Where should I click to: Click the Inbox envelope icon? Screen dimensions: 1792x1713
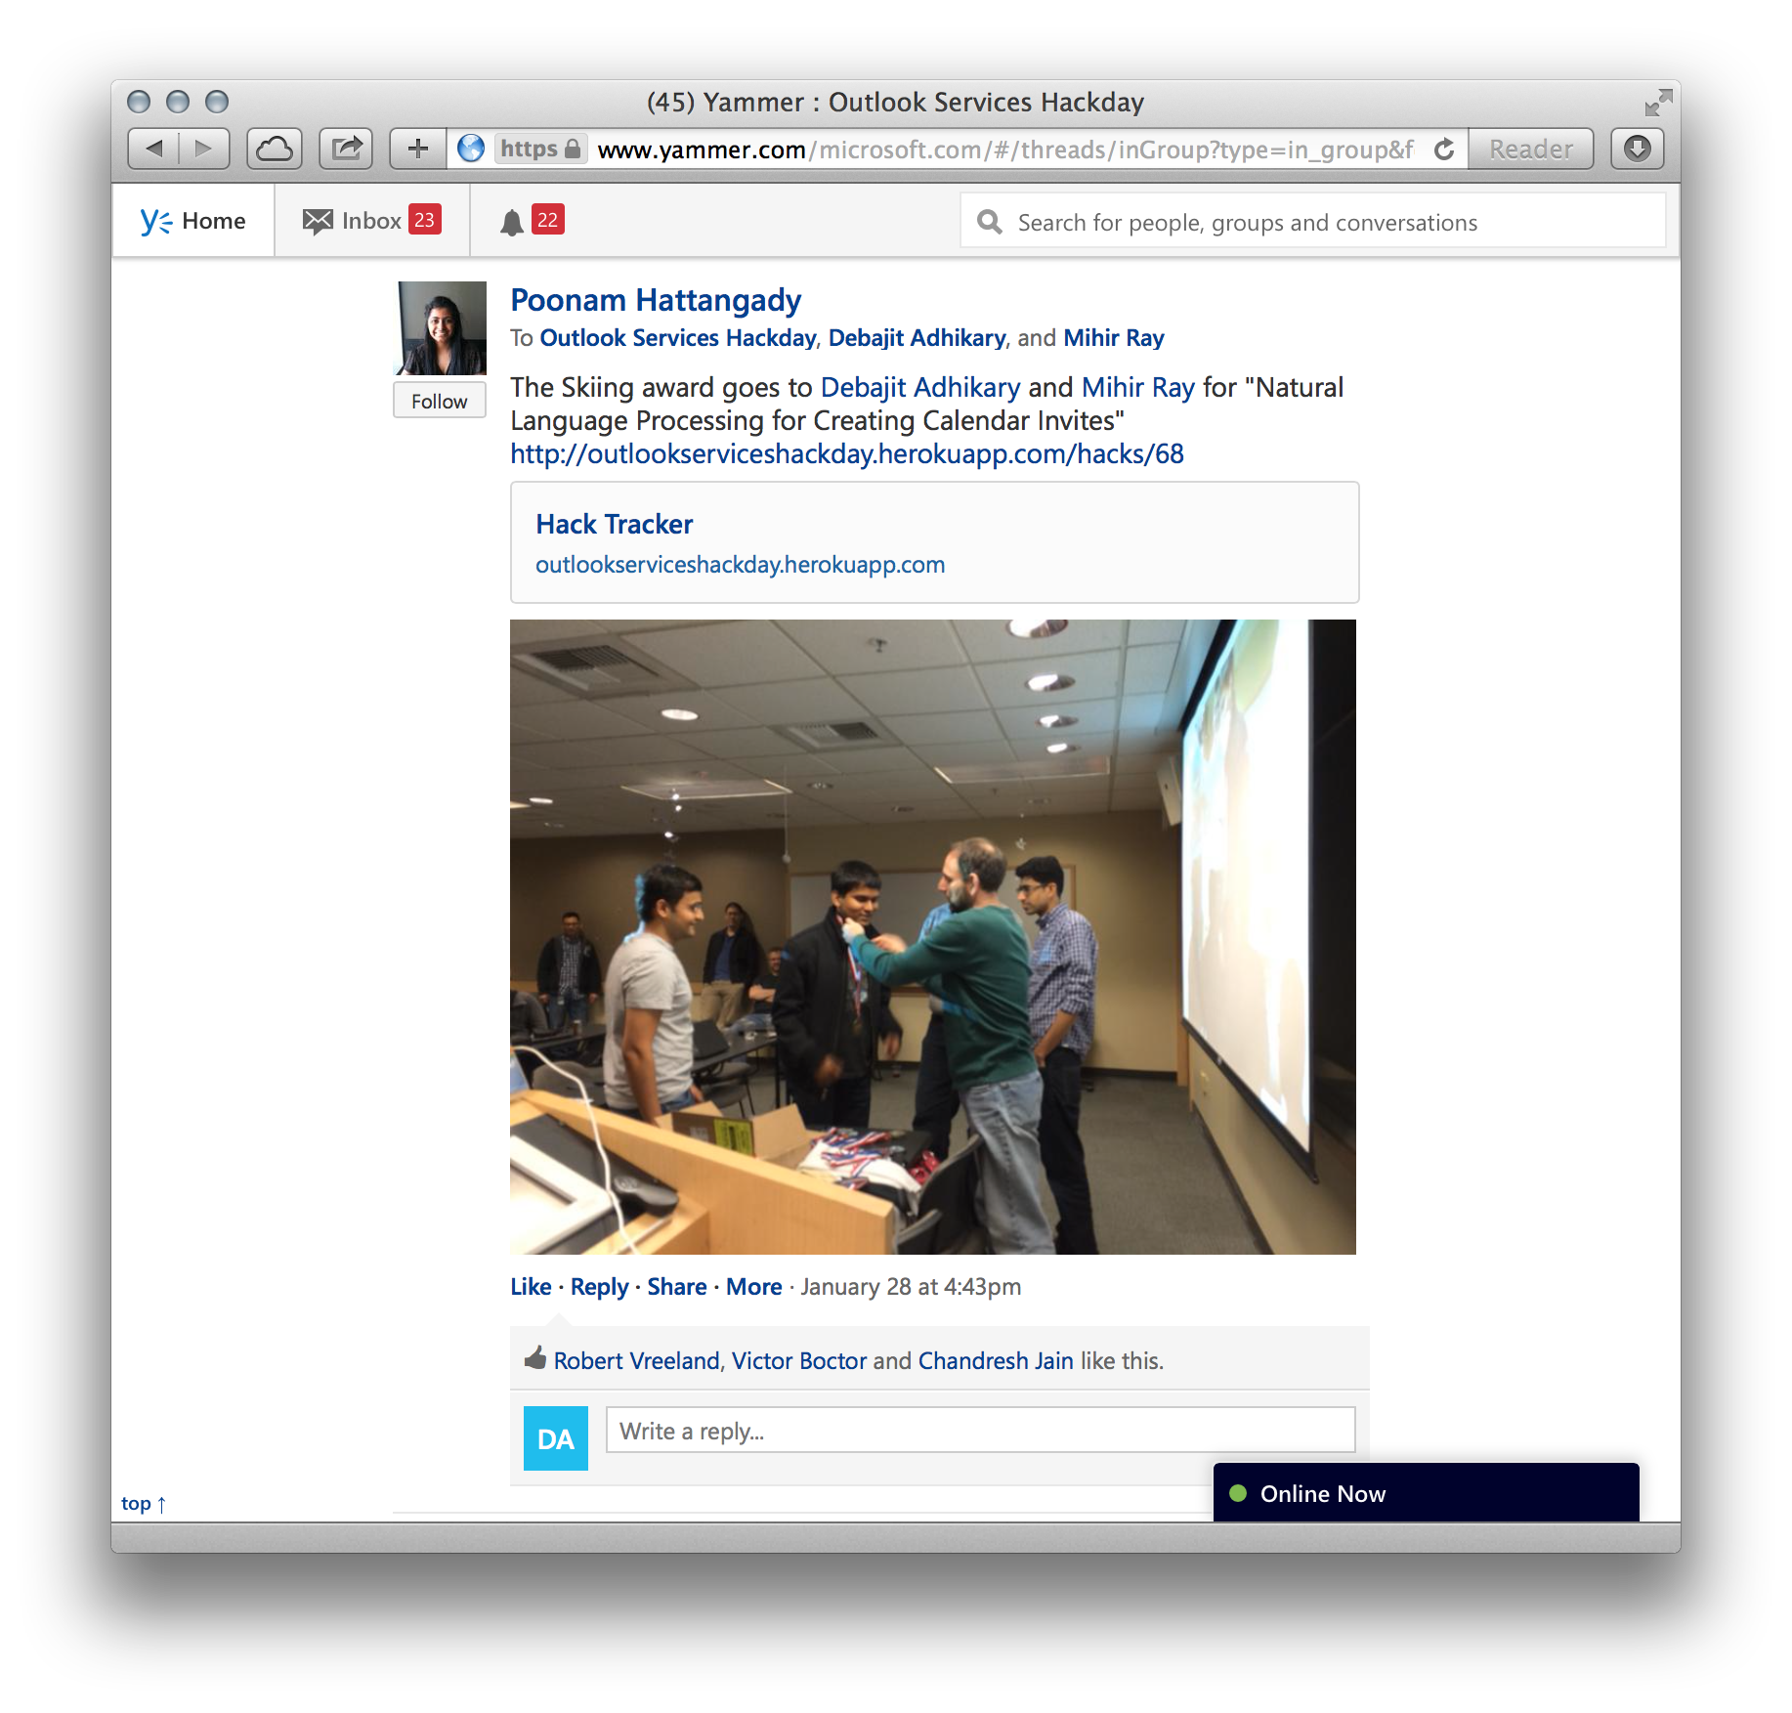pyautogui.click(x=318, y=222)
